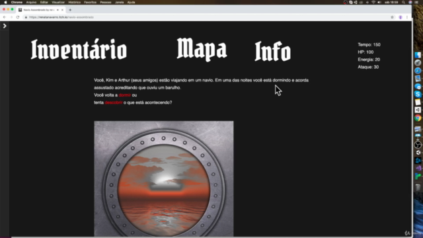This screenshot has width=423, height=238.
Task: Select the Navio Assombrado browser tab
Action: click(40, 10)
